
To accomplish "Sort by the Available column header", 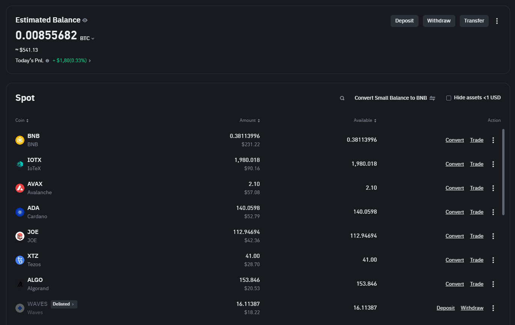I will [x=365, y=120].
